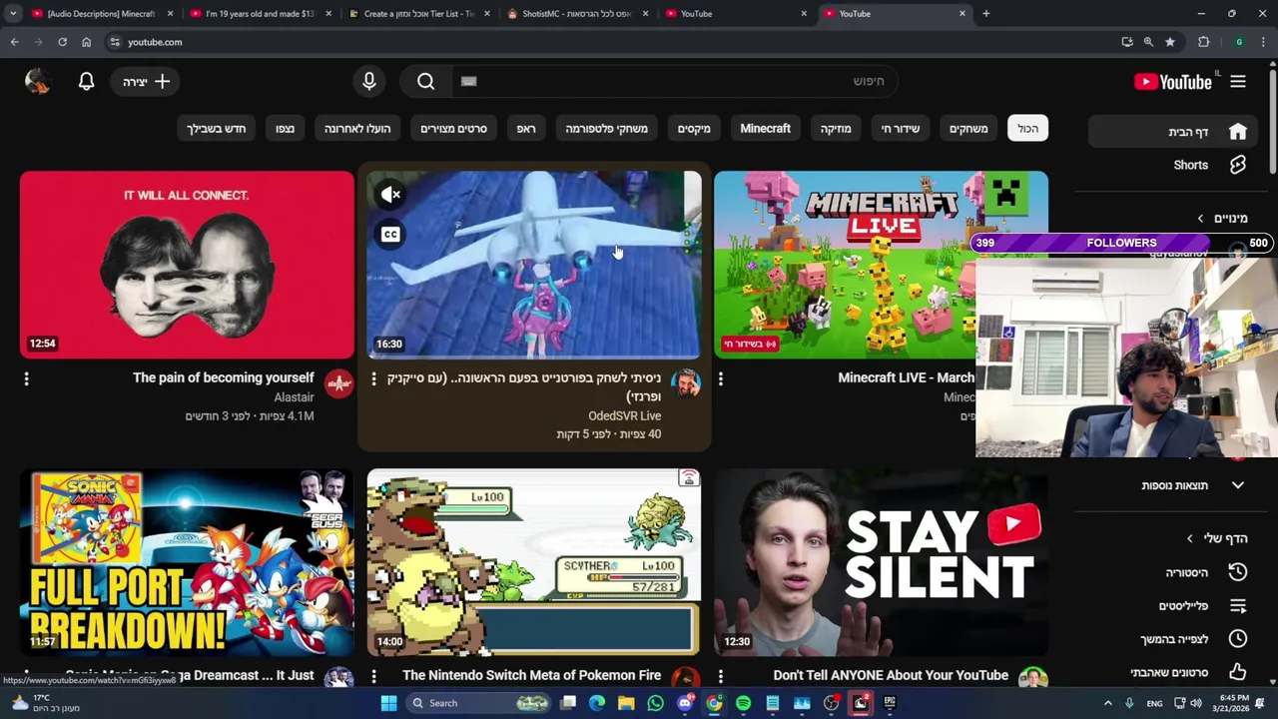Open the יצירה create menu

(x=147, y=82)
